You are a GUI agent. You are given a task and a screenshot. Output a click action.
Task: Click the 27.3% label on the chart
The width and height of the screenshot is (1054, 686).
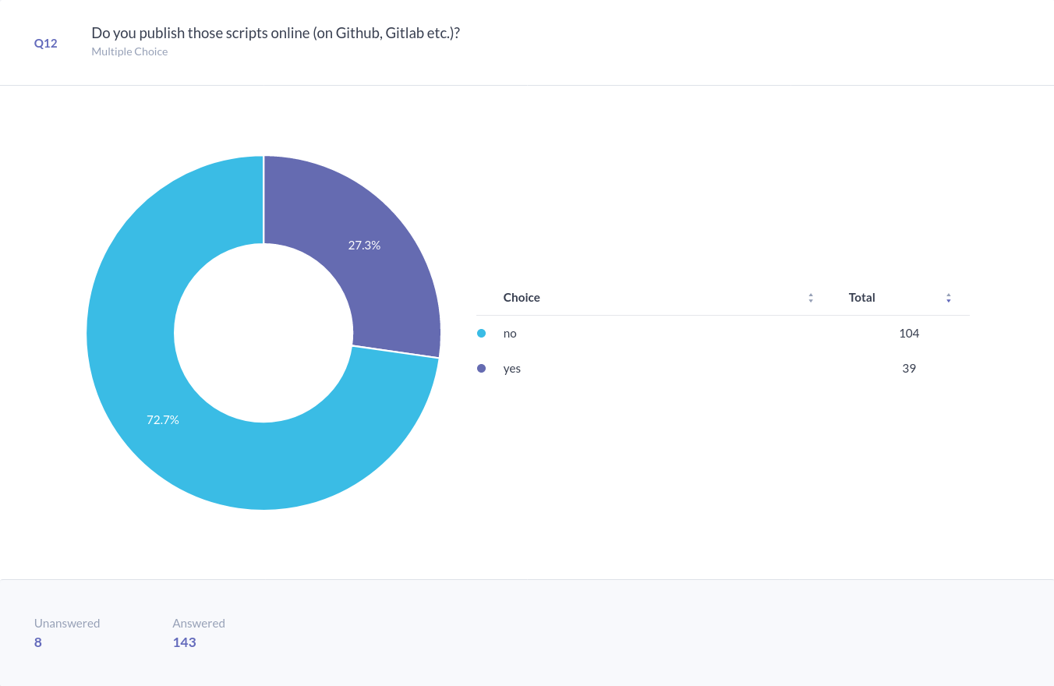click(364, 245)
